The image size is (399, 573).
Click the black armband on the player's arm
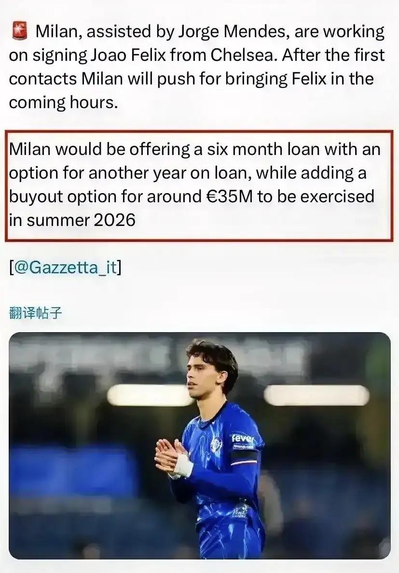pos(244,457)
